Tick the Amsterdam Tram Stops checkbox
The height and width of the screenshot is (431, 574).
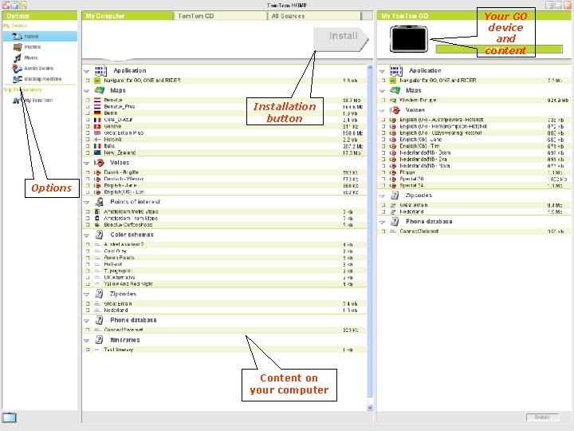[88, 218]
